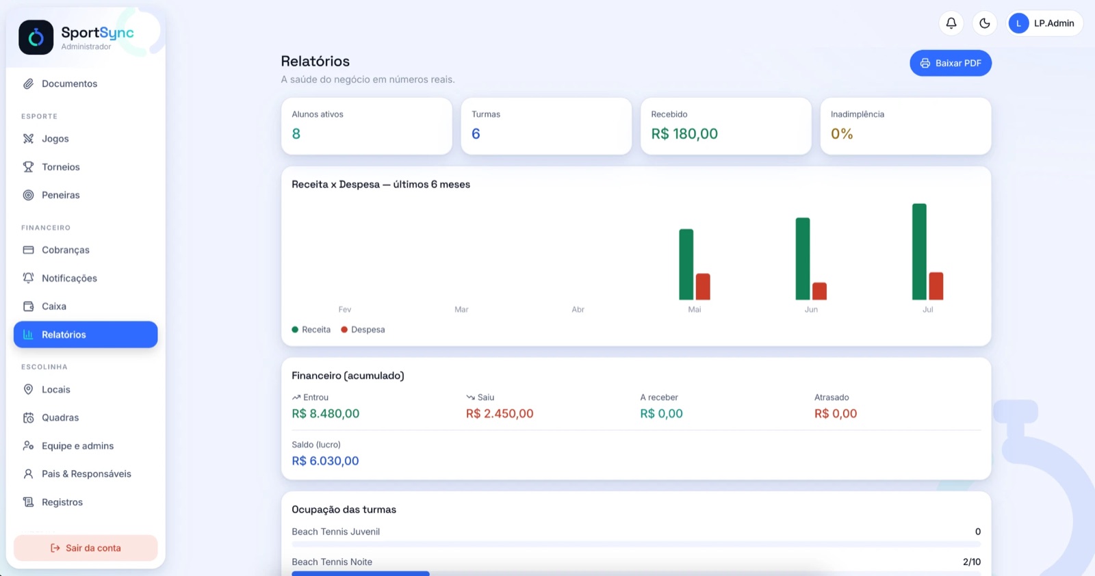
Task: Click the Beach Tennis Noite occupancy bar
Action: [636, 573]
